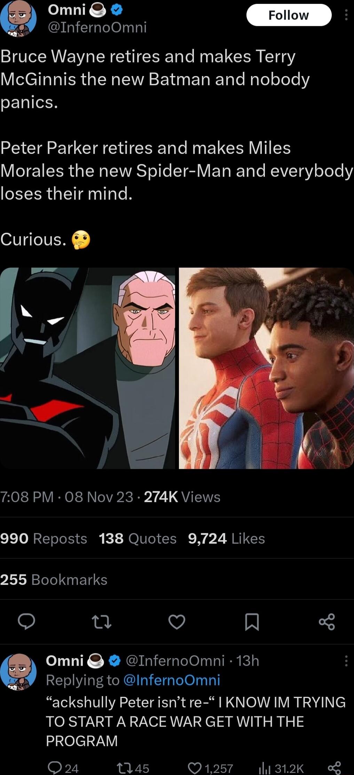Click the verified checkmark next to Omni
This screenshot has height=775, width=354.
[x=115, y=10]
